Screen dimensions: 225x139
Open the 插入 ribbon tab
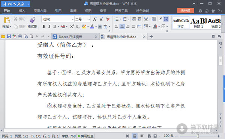coord(22,11)
